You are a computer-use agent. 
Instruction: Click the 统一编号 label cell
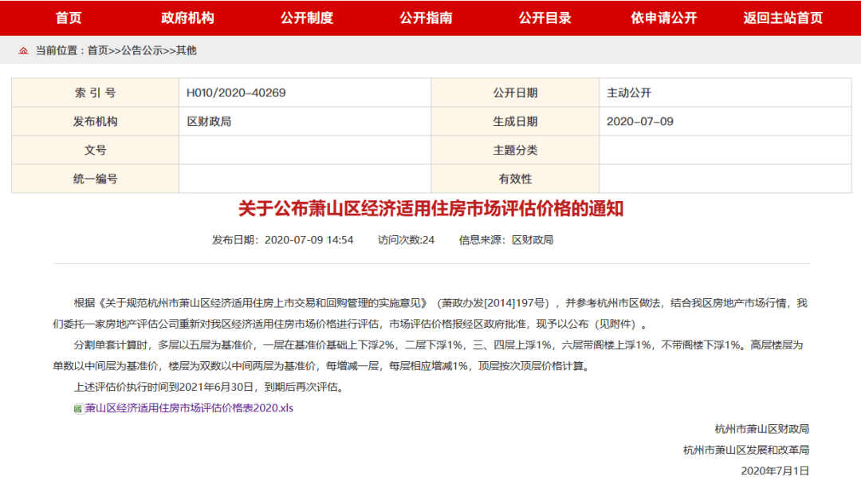coord(96,179)
